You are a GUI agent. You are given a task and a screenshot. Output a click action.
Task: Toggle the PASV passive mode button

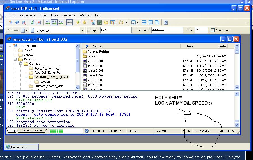click(69, 22)
